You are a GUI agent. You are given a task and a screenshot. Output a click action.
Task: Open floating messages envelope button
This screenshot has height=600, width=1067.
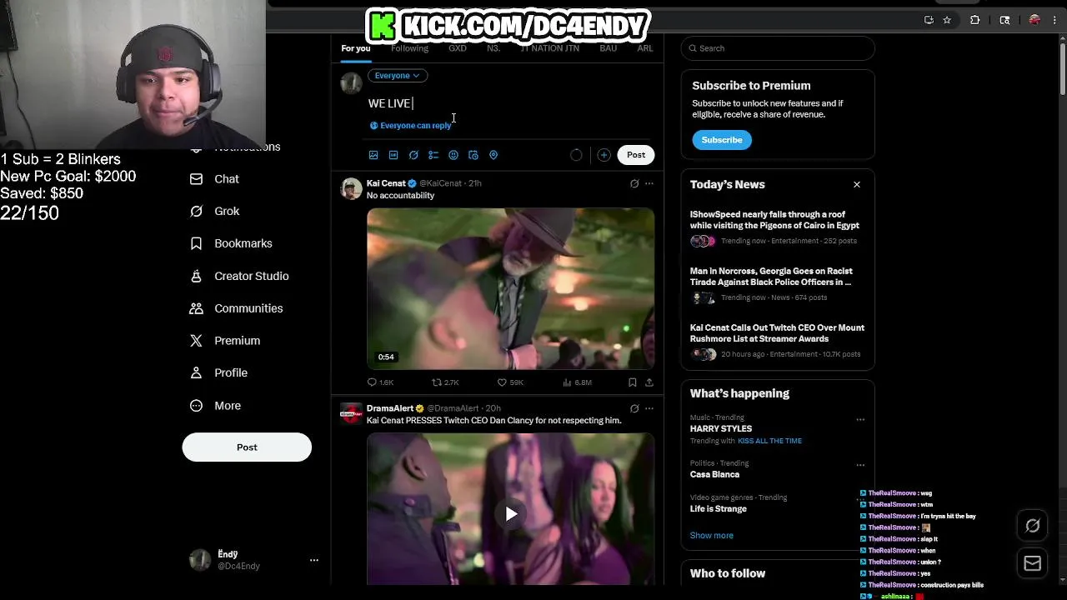(x=1033, y=563)
